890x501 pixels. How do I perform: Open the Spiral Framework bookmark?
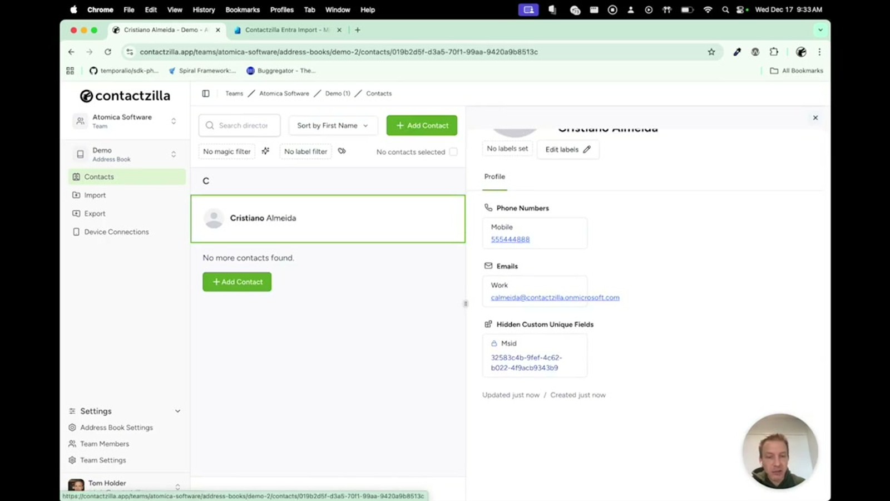point(202,71)
